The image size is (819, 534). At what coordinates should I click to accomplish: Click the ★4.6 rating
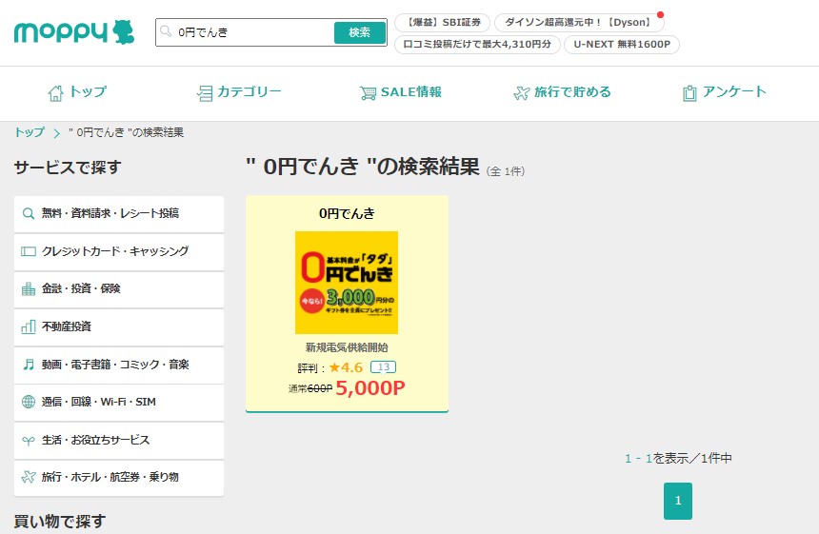pos(346,367)
